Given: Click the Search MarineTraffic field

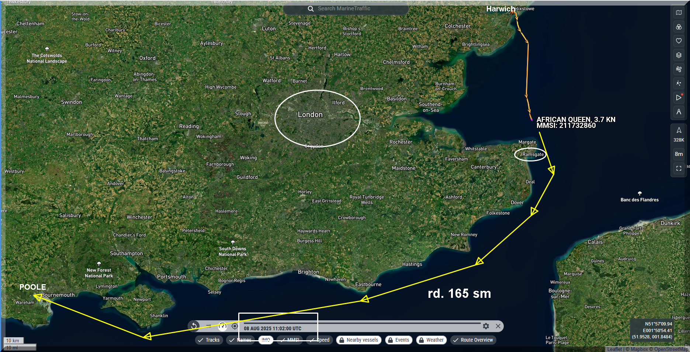Looking at the screenshot, I should coord(346,8).
